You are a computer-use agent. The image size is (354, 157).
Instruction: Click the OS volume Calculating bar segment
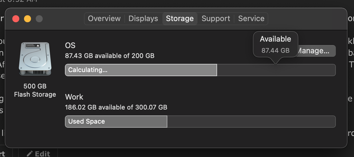(x=141, y=70)
